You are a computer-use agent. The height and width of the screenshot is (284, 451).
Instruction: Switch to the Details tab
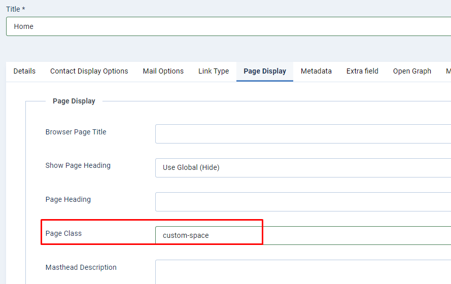(x=24, y=71)
